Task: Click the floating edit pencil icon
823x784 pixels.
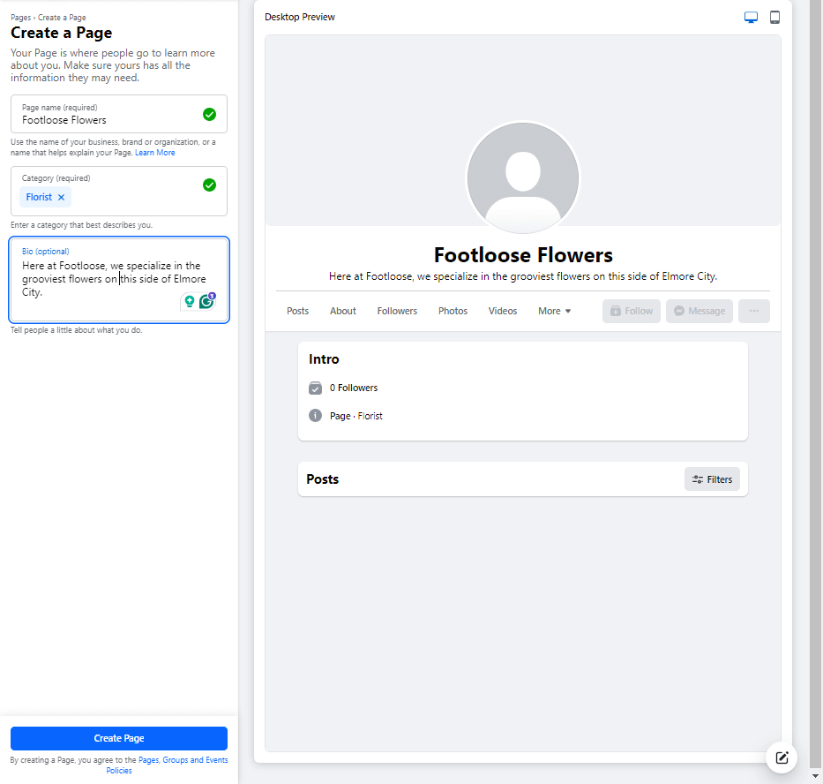Action: [x=781, y=758]
